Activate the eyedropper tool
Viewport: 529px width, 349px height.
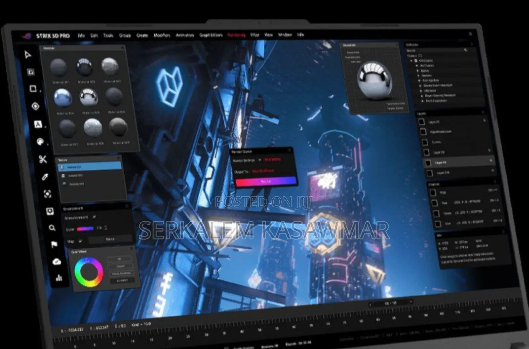45,177
